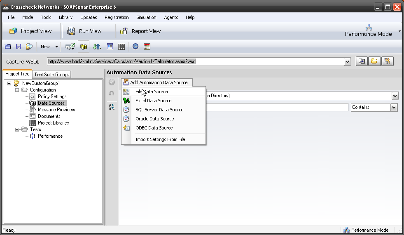Click the blue globe toolbar icon
404x235 pixels.
[x=135, y=47]
